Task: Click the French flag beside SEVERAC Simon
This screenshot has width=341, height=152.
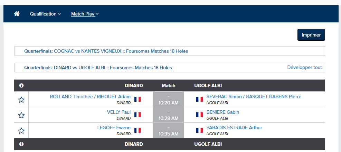Action: pos(199,99)
